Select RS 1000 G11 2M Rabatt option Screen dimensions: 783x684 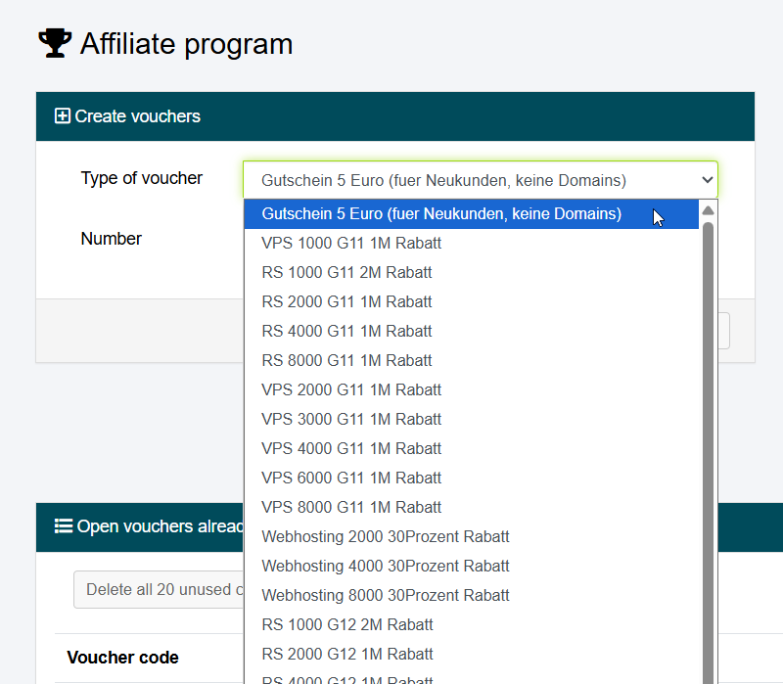(346, 272)
